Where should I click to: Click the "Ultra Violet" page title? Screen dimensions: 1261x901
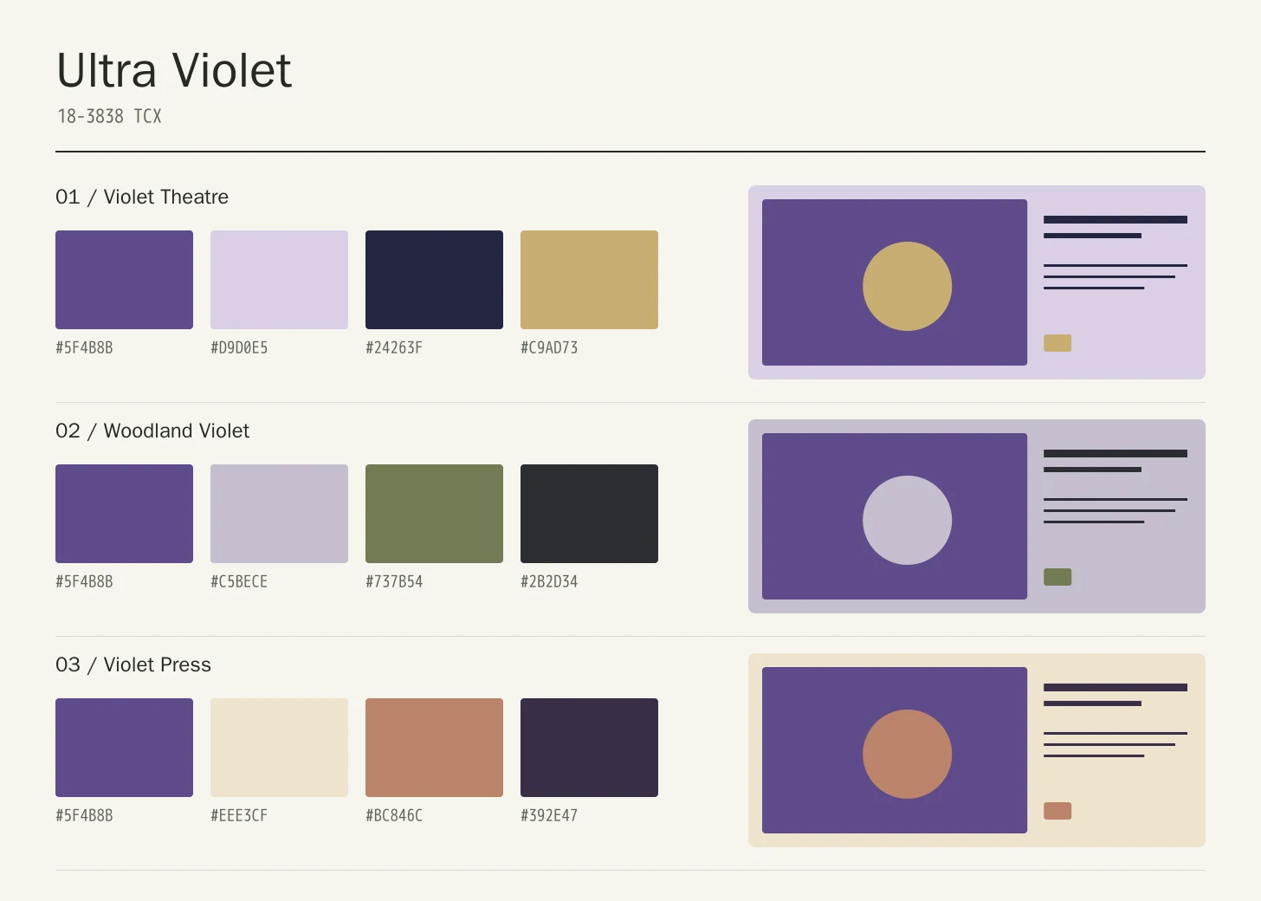174,70
